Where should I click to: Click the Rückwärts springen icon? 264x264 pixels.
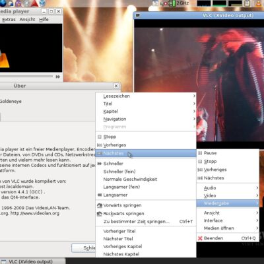click(x=100, y=214)
